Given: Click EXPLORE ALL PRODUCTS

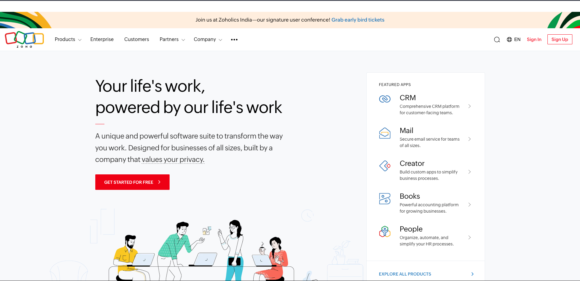Looking at the screenshot, I should [405, 274].
